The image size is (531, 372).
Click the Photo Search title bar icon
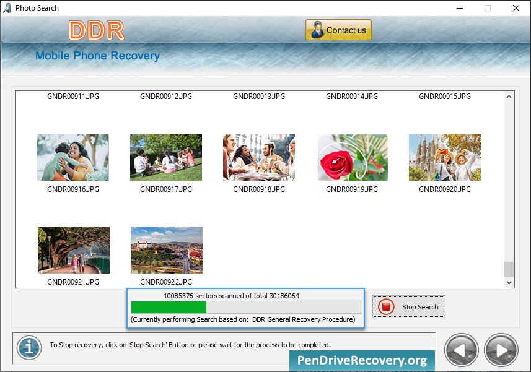coord(7,8)
